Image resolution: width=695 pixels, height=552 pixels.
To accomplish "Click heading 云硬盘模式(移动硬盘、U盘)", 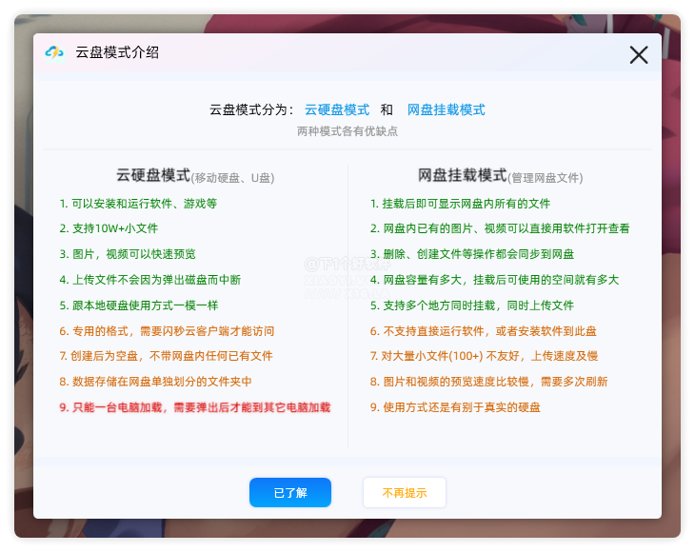I will (x=195, y=175).
